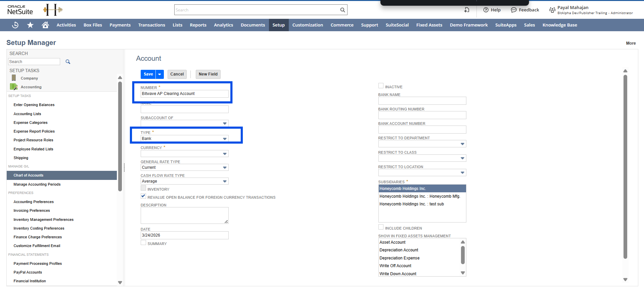This screenshot has width=644, height=291.
Task: Open the More link
Action: (631, 43)
